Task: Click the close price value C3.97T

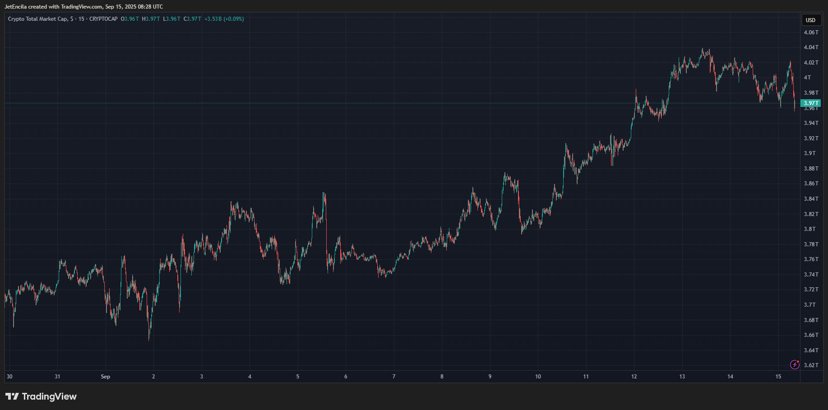Action: click(192, 19)
